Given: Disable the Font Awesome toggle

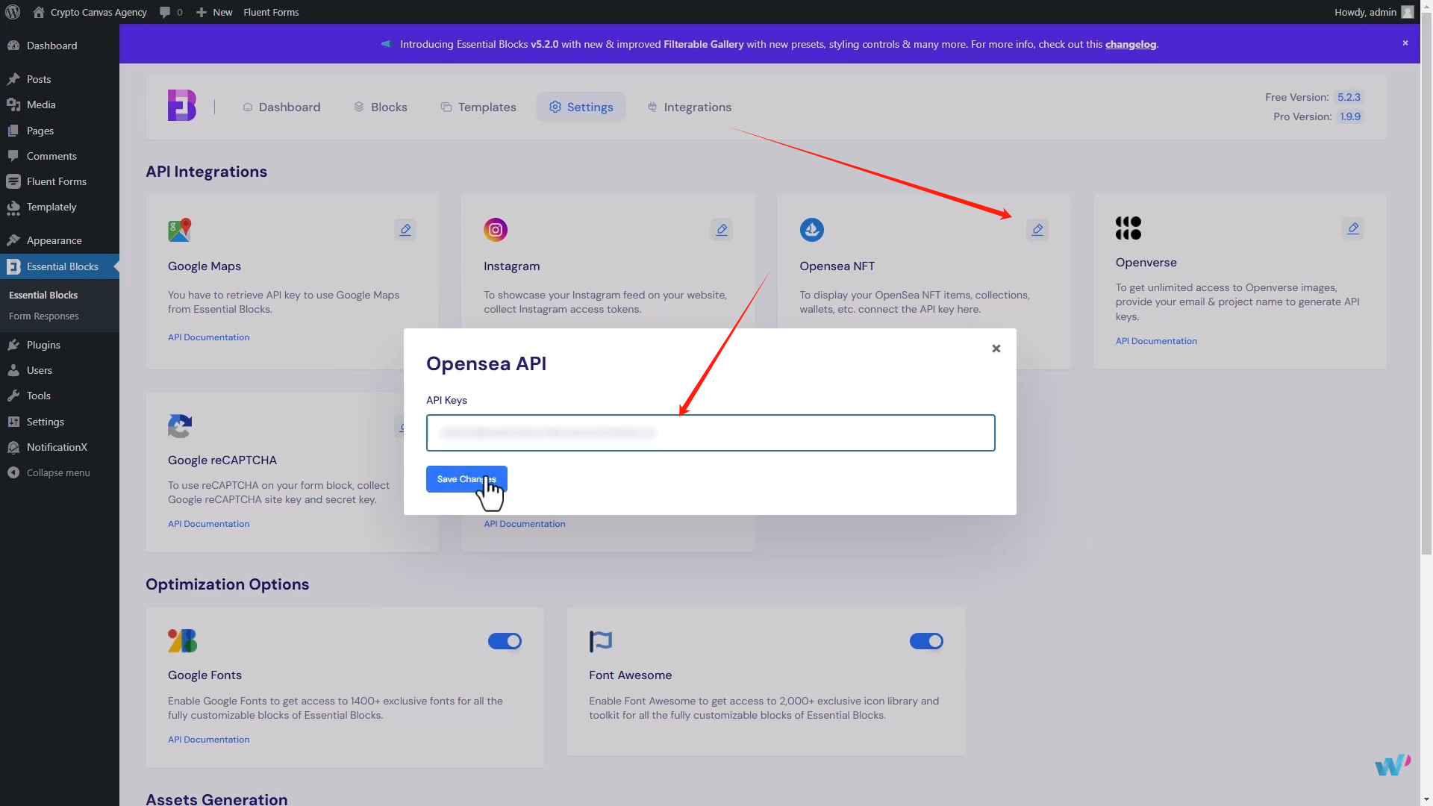Looking at the screenshot, I should (926, 641).
